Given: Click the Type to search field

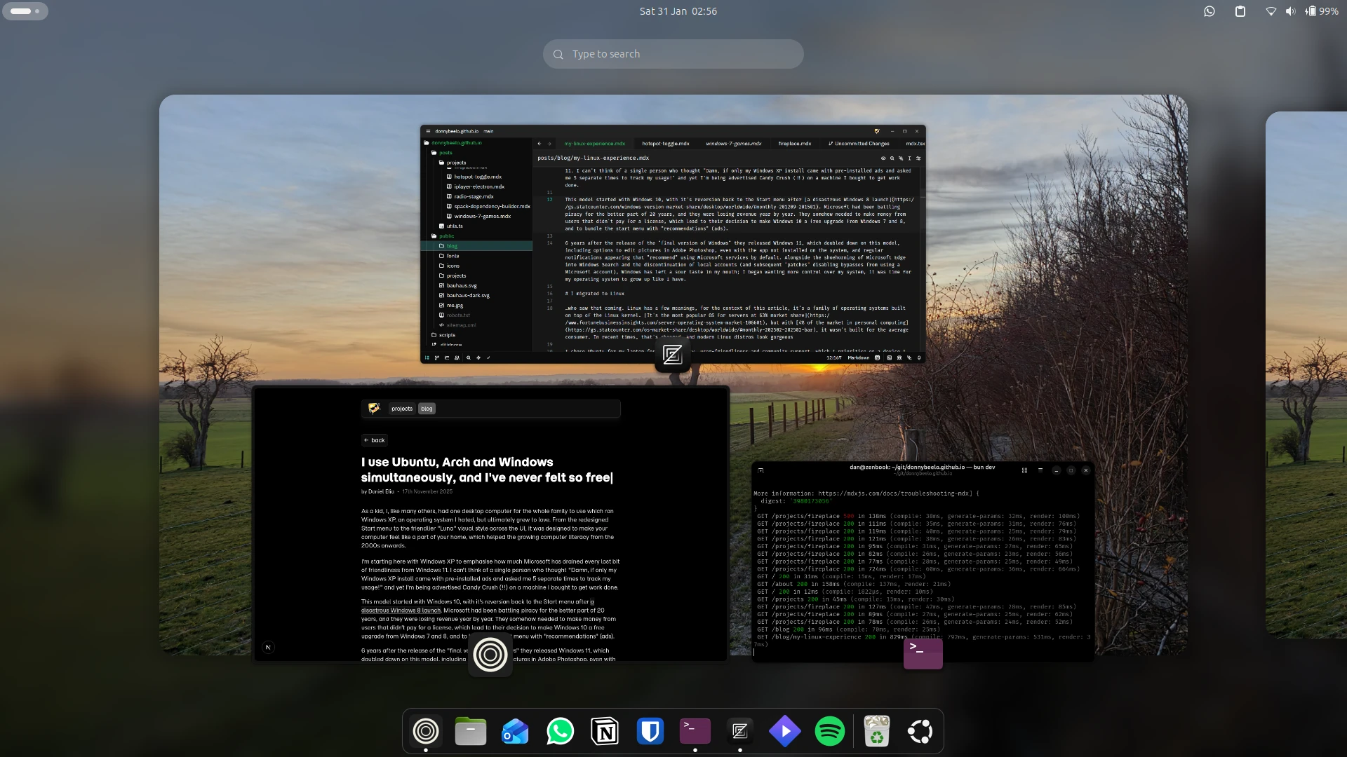Looking at the screenshot, I should click(673, 54).
